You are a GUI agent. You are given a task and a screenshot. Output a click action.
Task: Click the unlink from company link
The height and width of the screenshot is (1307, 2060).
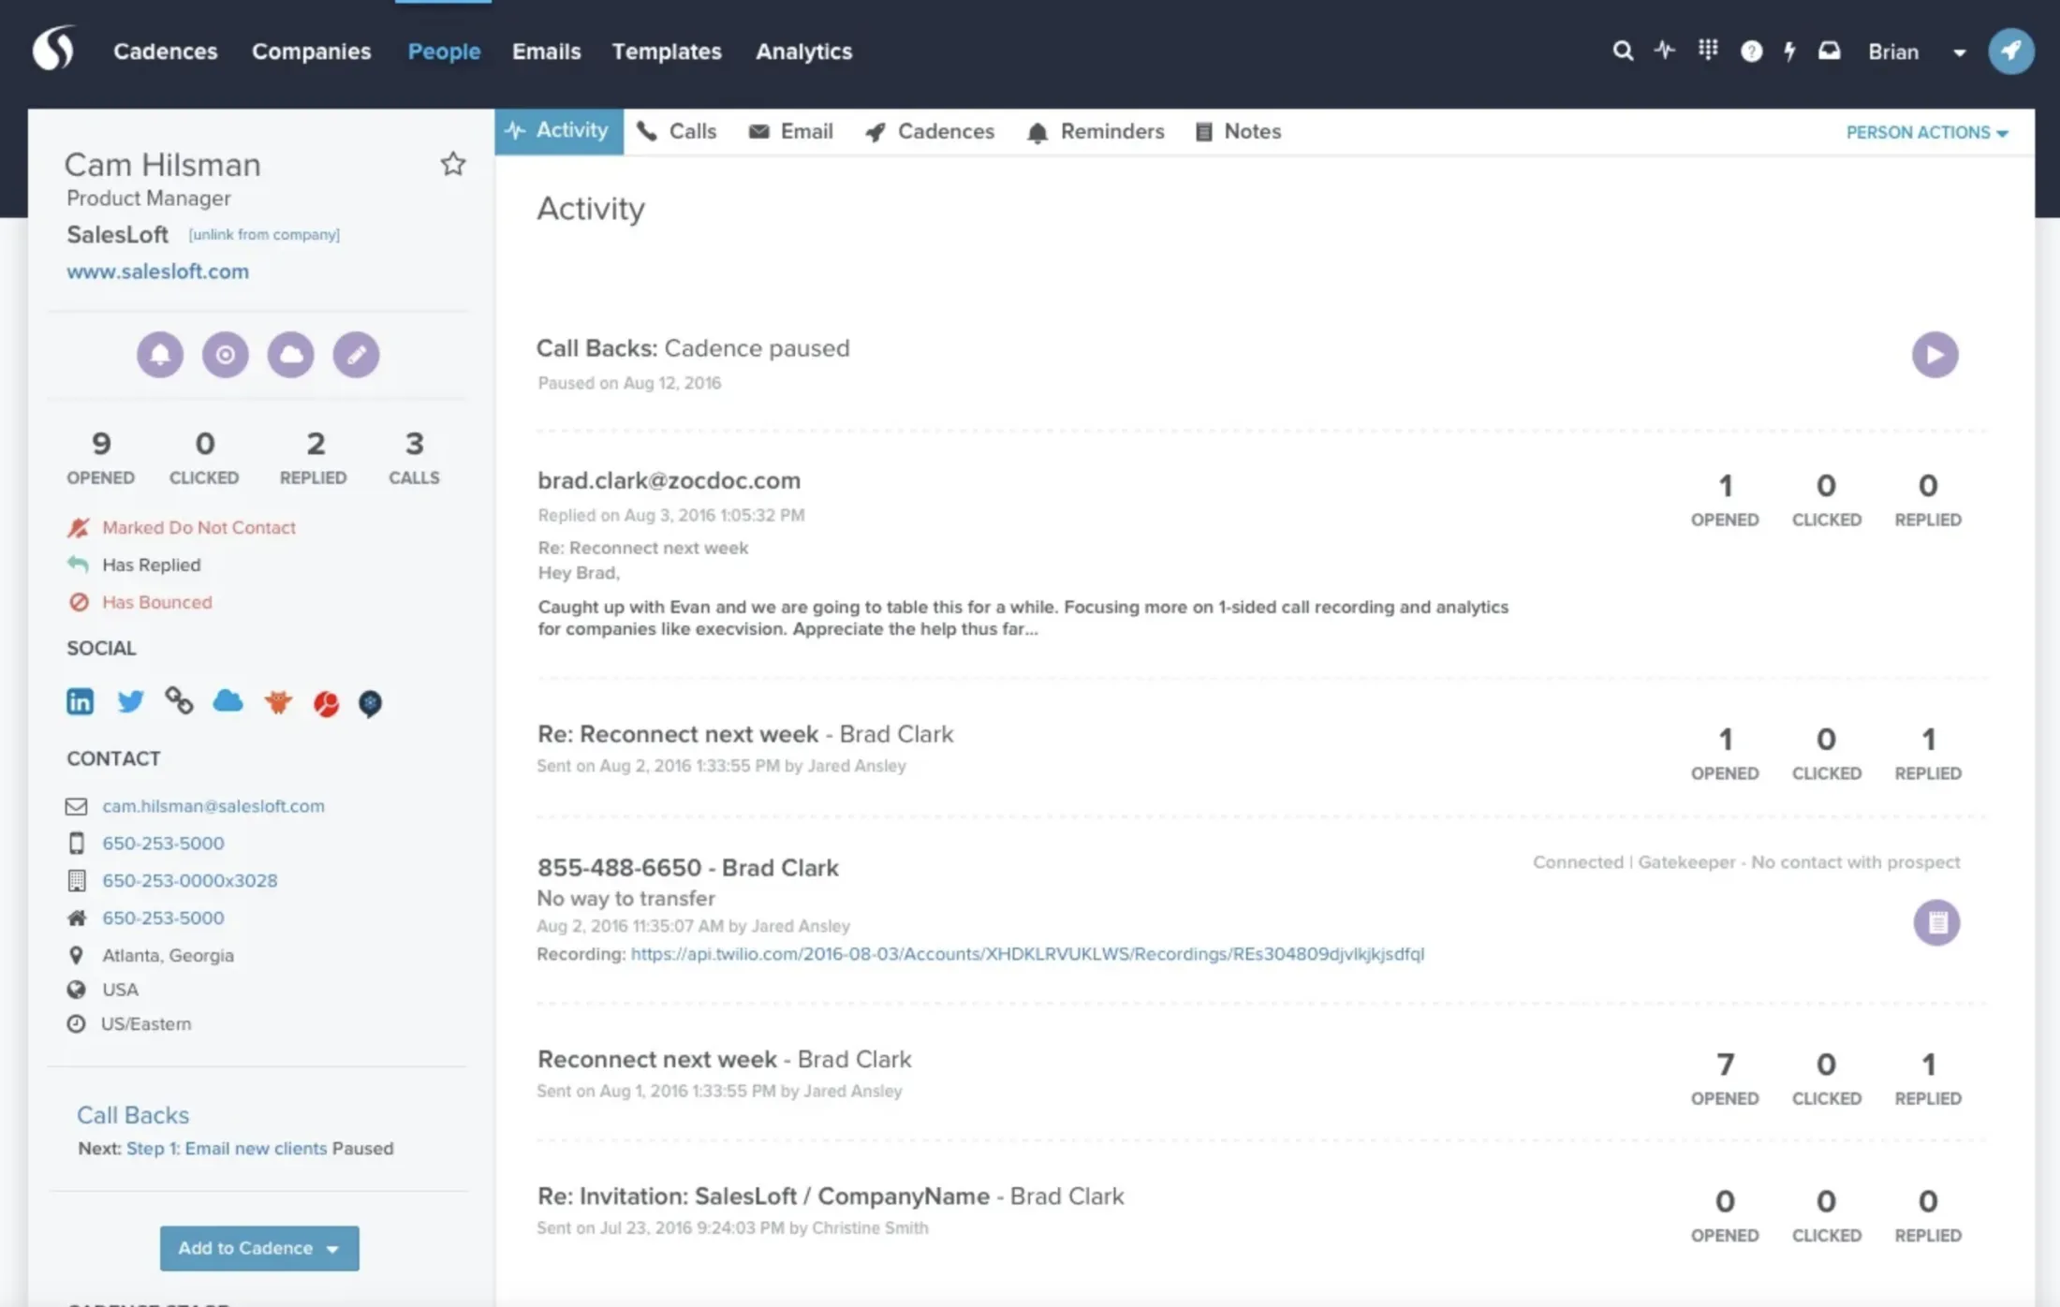point(264,234)
